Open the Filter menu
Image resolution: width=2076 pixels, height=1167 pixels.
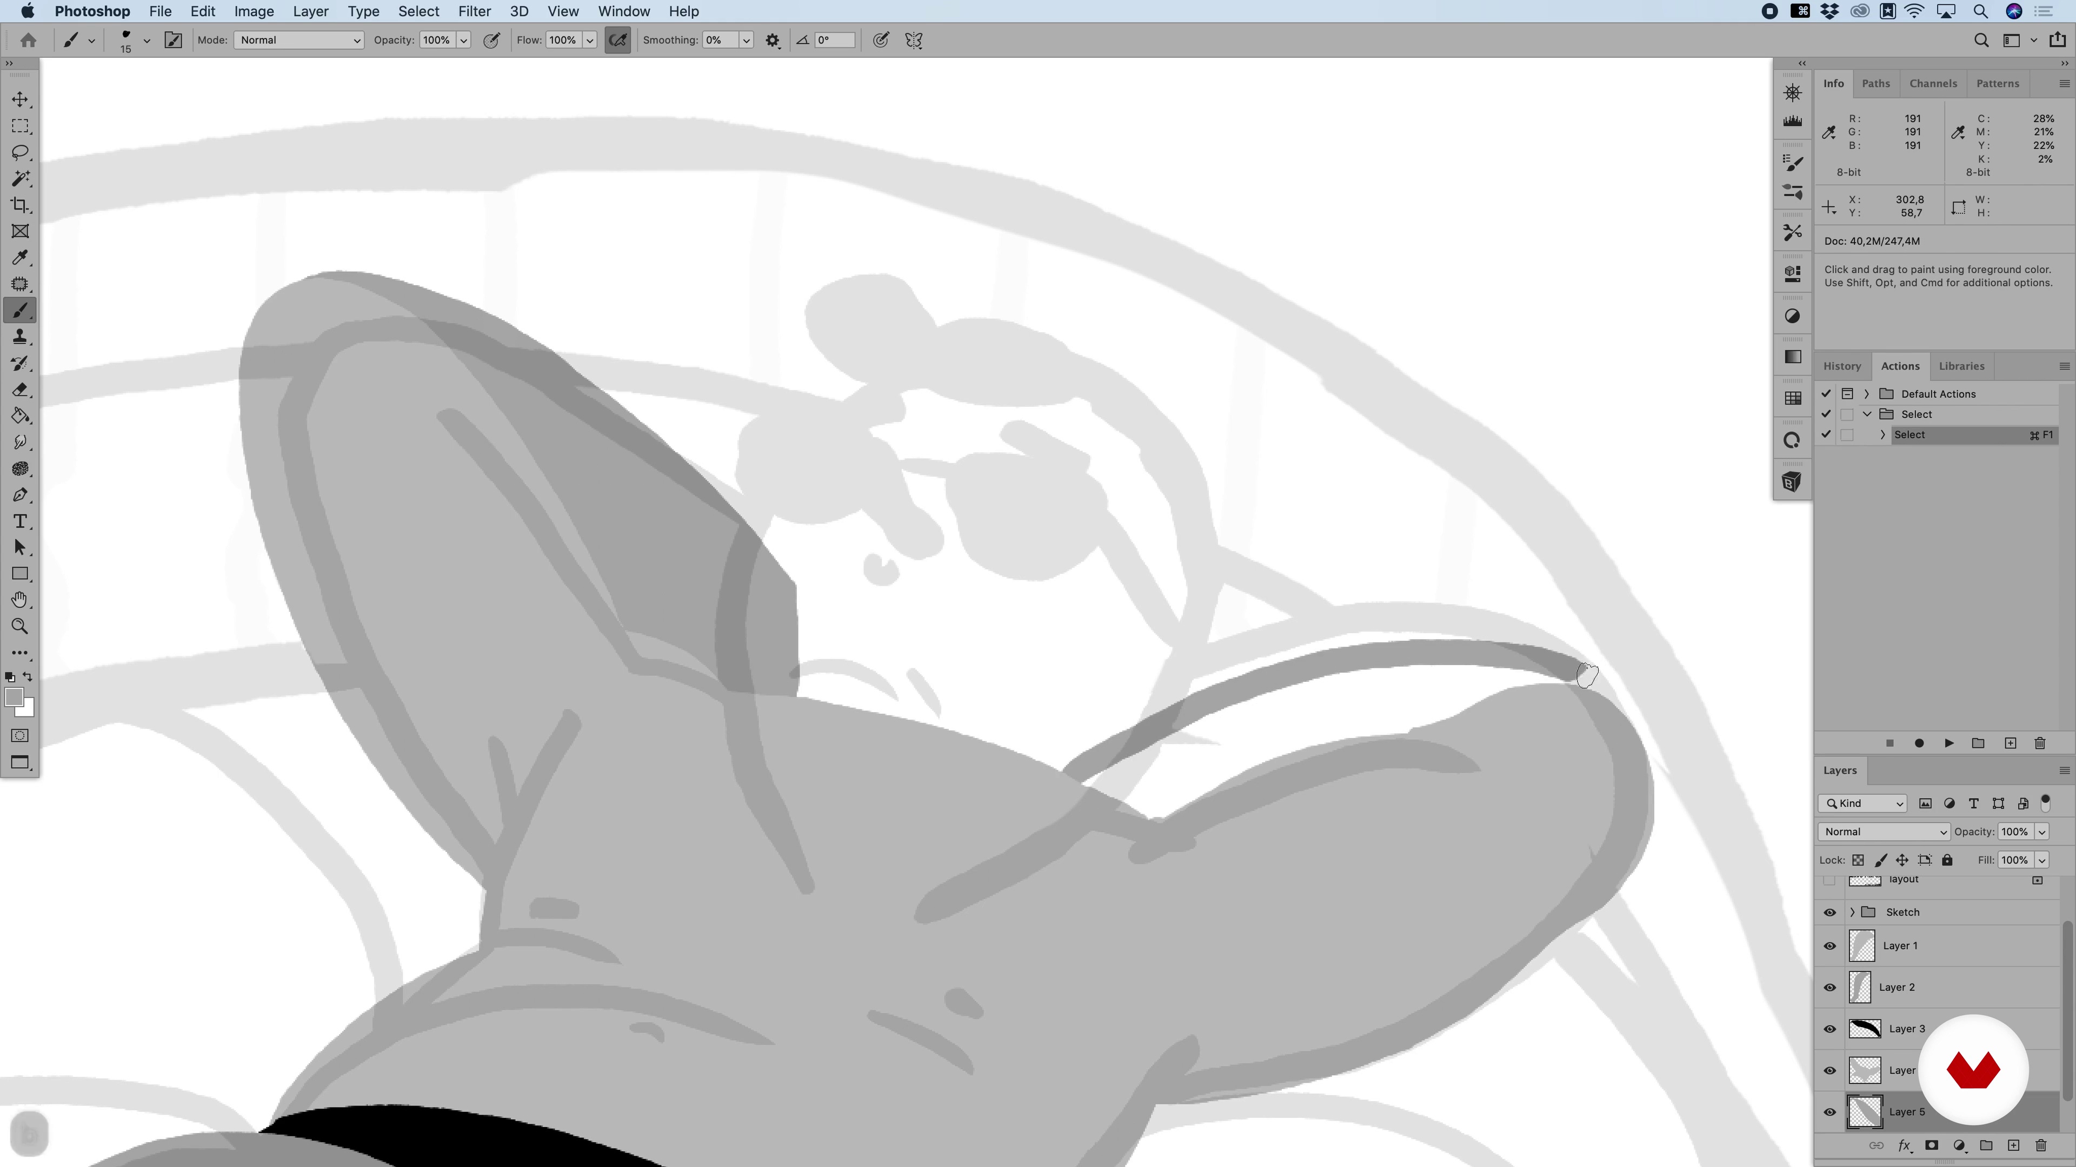[474, 11]
